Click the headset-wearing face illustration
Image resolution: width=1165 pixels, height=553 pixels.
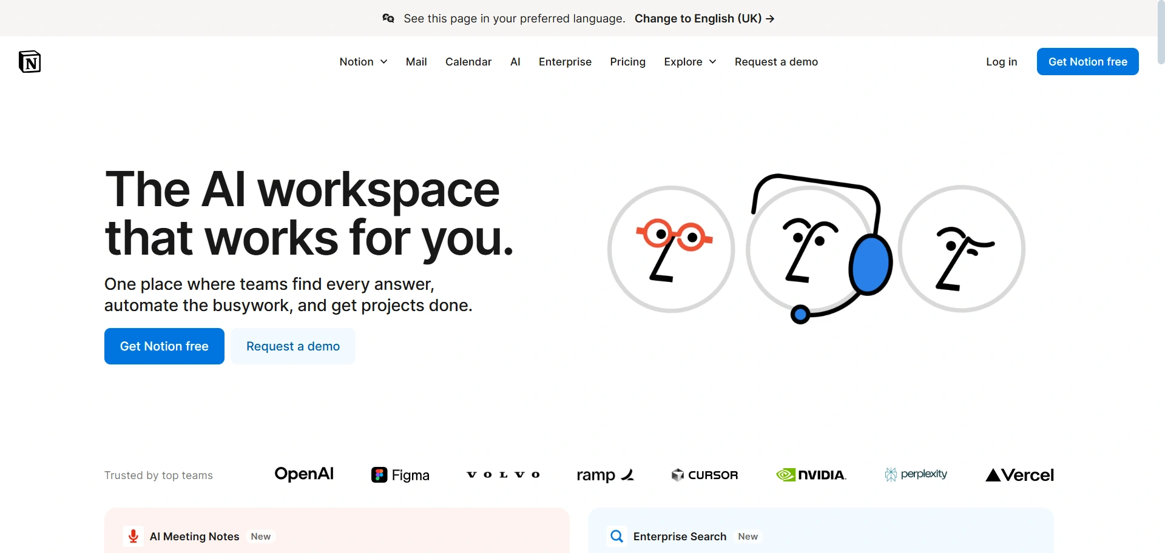(819, 249)
